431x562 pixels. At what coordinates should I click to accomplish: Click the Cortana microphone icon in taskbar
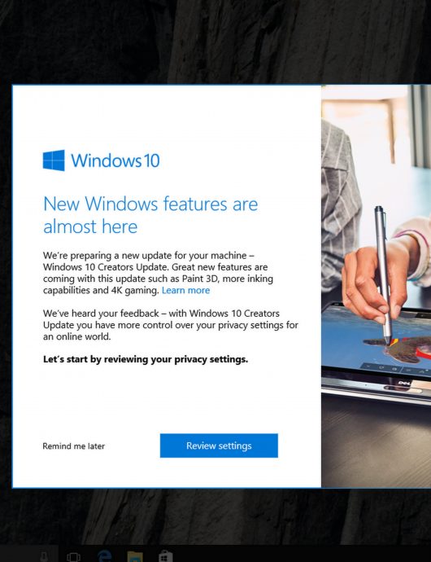[x=44, y=557]
